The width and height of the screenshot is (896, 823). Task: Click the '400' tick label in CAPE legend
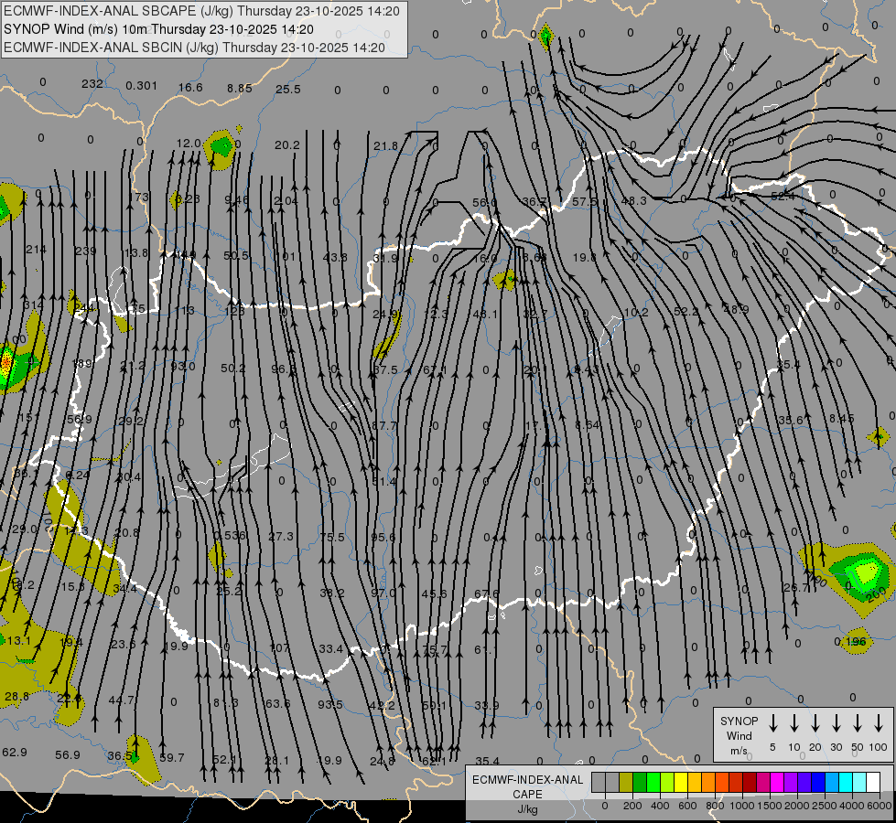pyautogui.click(x=660, y=806)
